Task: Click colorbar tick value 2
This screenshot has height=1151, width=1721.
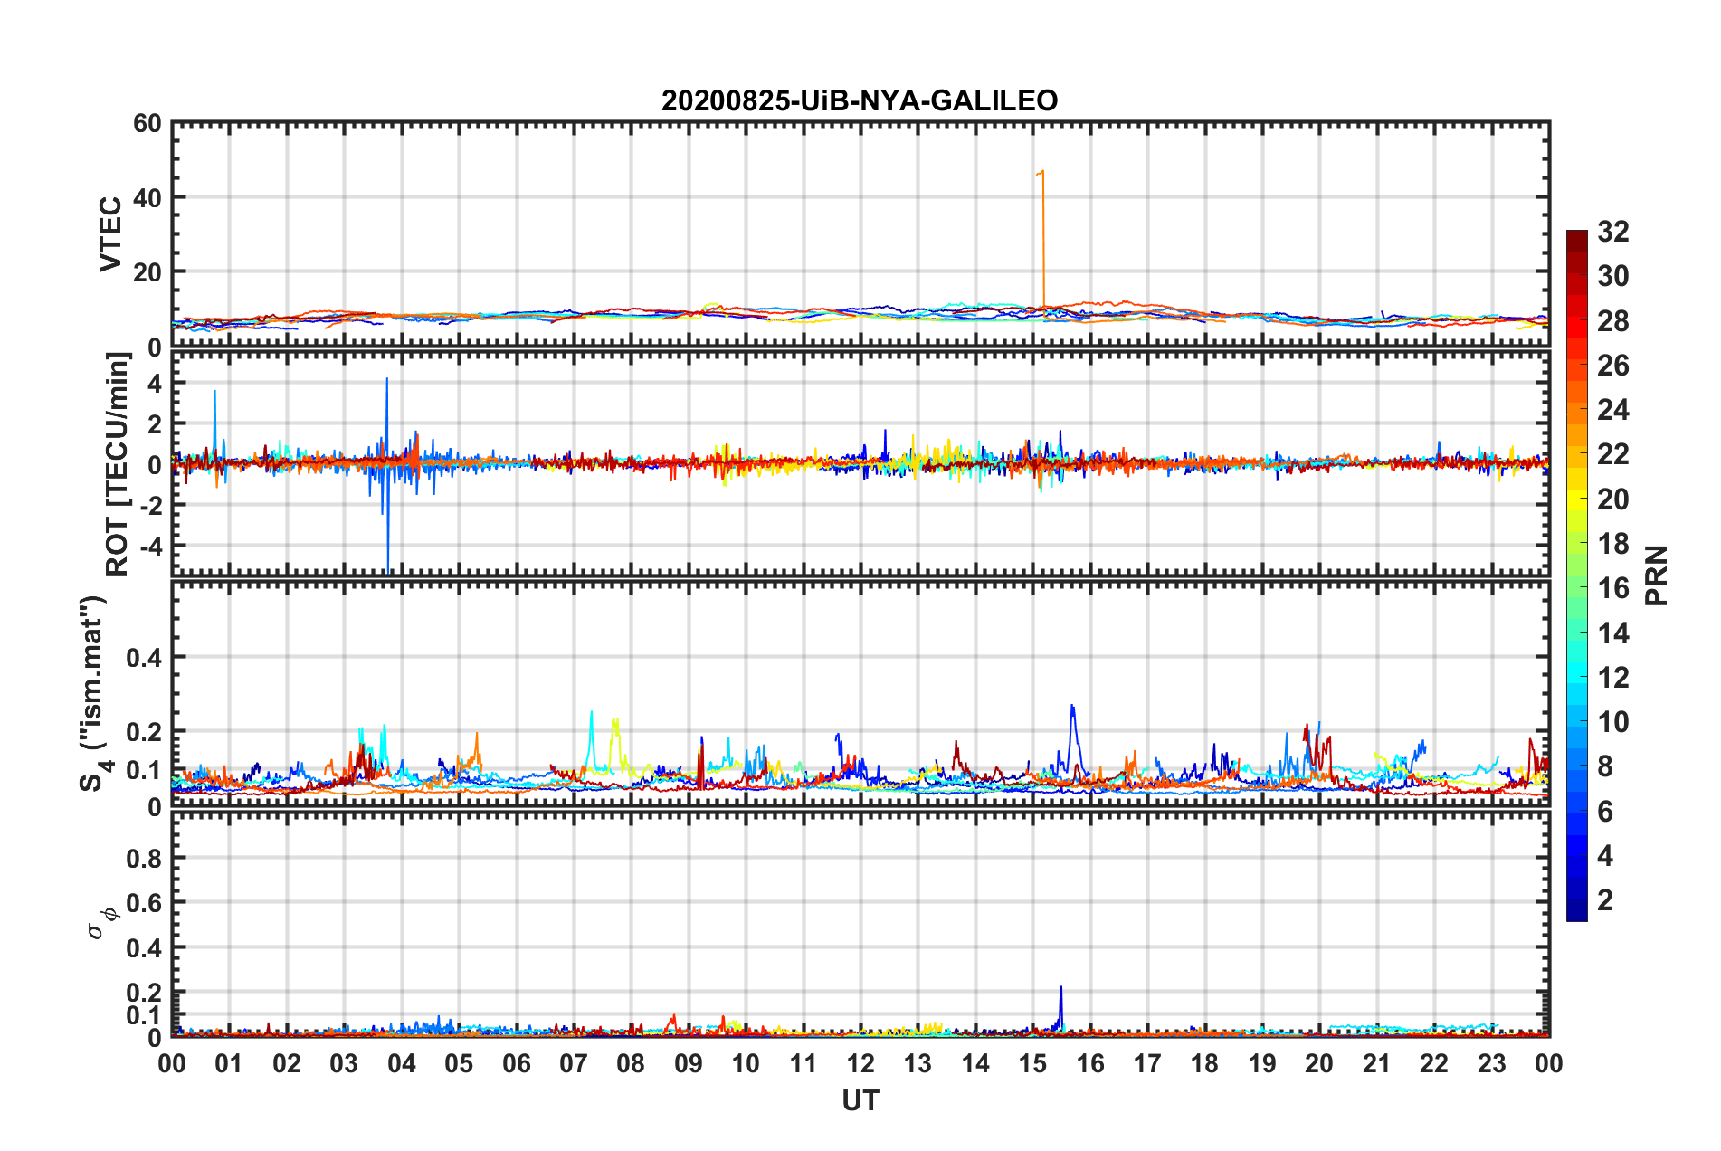Action: coord(1605,899)
